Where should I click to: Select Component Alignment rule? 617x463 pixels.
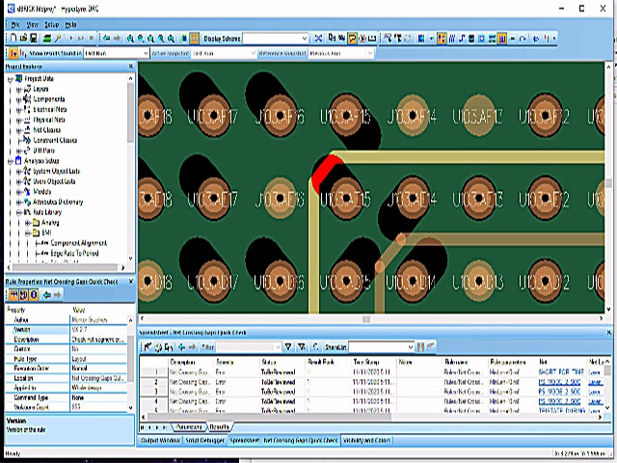(x=79, y=243)
